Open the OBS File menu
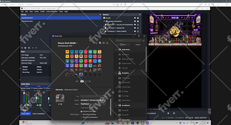 coord(22,11)
